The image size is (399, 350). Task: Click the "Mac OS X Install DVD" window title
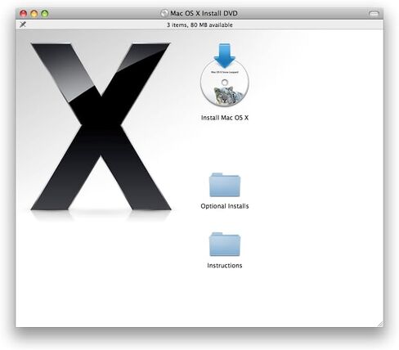pos(204,13)
